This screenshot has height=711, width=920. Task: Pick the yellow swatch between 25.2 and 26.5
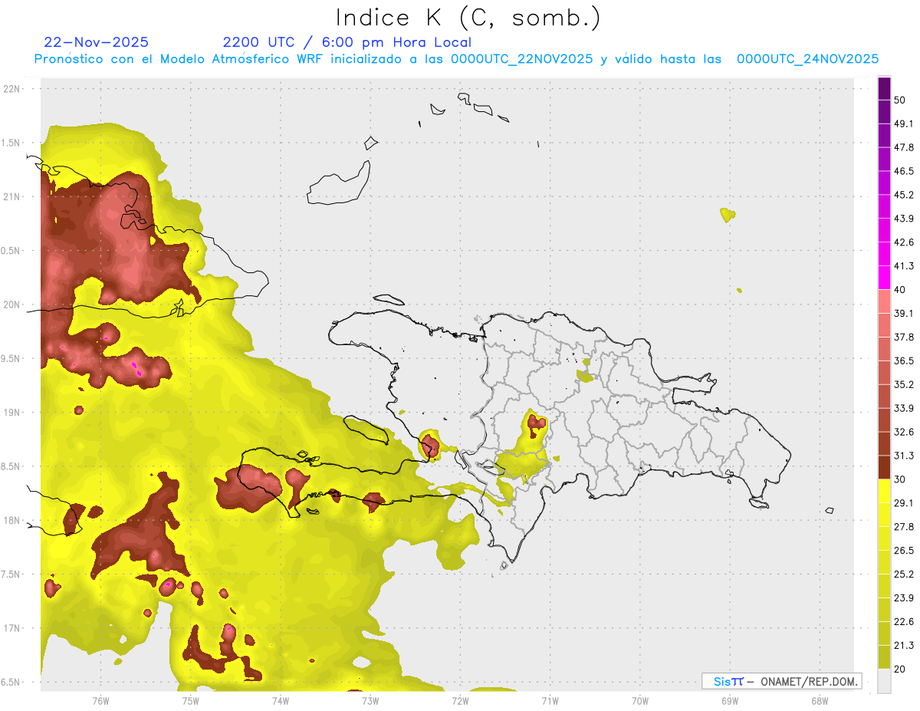(884, 563)
